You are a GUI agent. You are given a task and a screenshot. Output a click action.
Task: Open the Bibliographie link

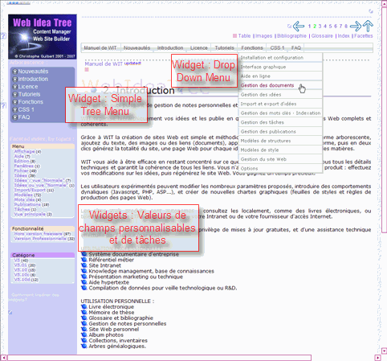[291, 35]
